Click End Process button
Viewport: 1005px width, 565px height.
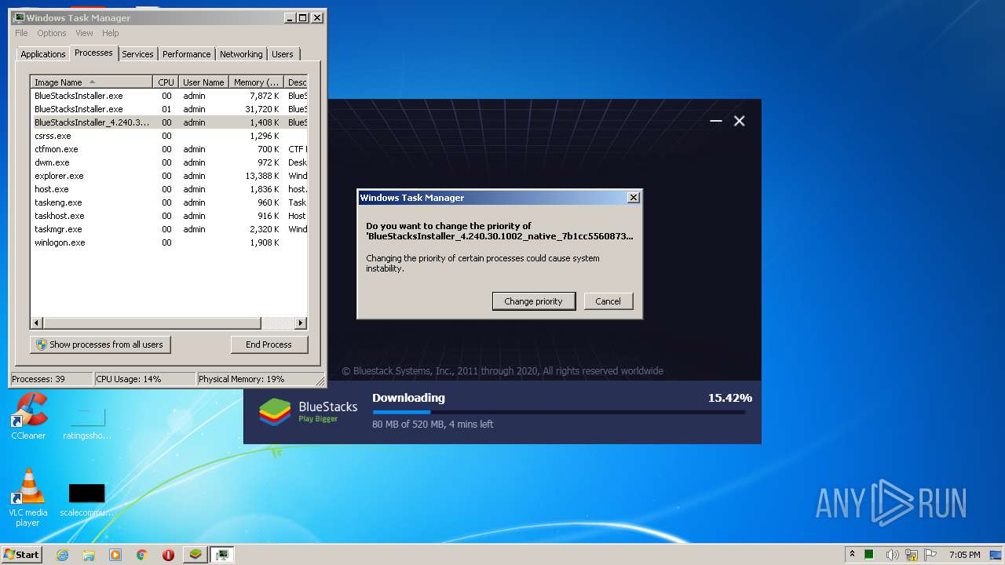tap(269, 344)
